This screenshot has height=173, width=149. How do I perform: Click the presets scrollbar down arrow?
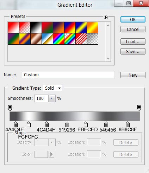click(x=108, y=58)
